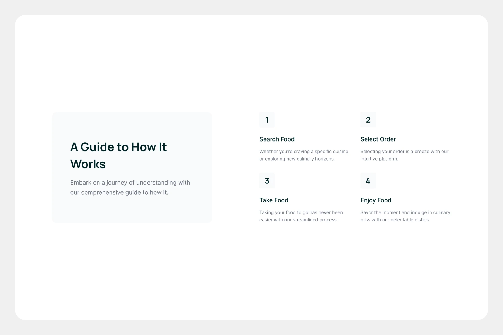Click 'our comprehensive guide to how it.' line
Screen dimensions: 503x335
pos(119,192)
